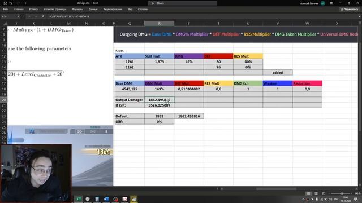Click the RES Mult value 40%
The width and height of the screenshot is (362, 203).
(248, 61)
